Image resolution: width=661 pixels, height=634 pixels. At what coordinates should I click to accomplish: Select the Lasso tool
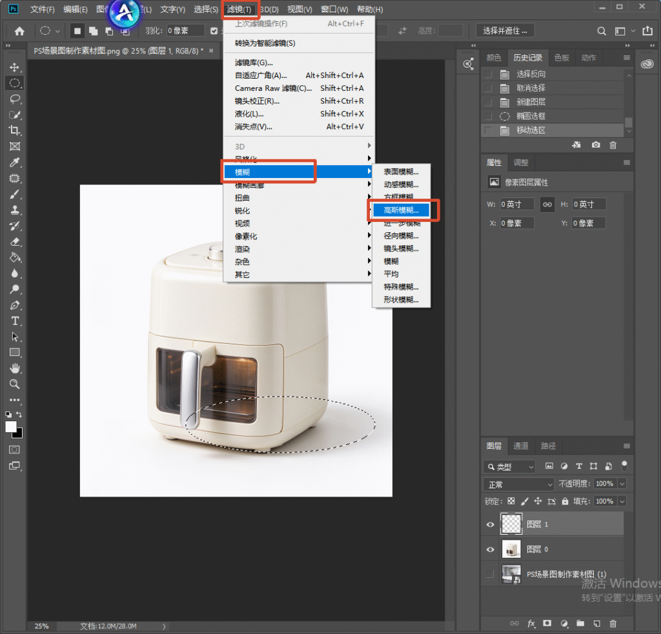pos(15,99)
